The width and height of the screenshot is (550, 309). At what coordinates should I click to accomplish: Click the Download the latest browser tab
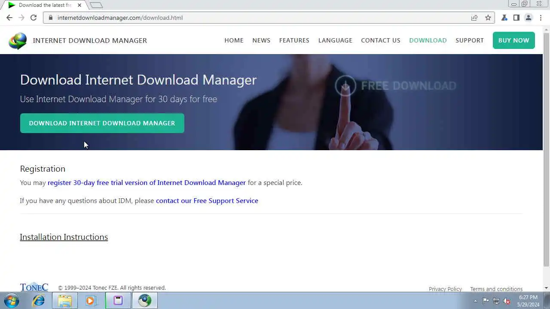coord(45,5)
